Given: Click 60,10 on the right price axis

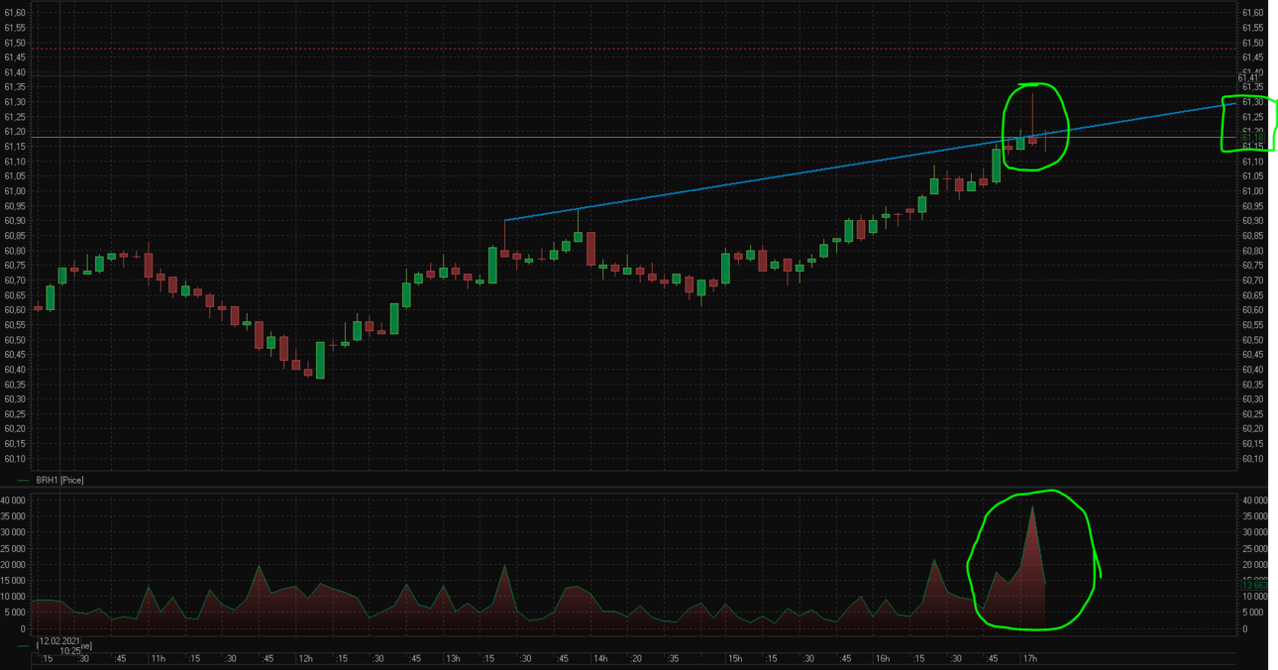Looking at the screenshot, I should click(x=1253, y=459).
